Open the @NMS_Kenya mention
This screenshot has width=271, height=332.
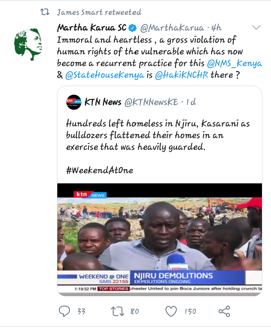tap(234, 63)
